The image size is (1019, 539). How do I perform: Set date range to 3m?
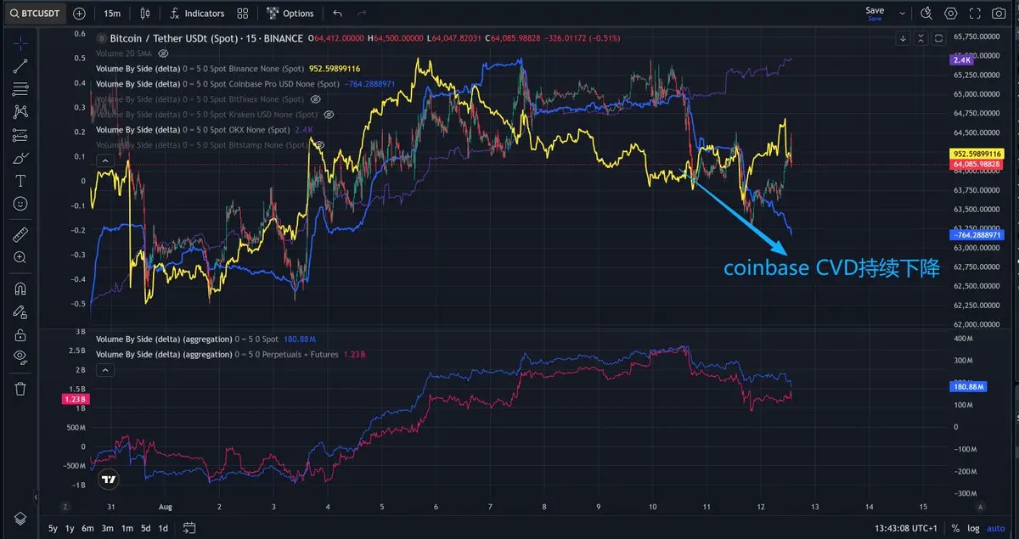tap(107, 528)
